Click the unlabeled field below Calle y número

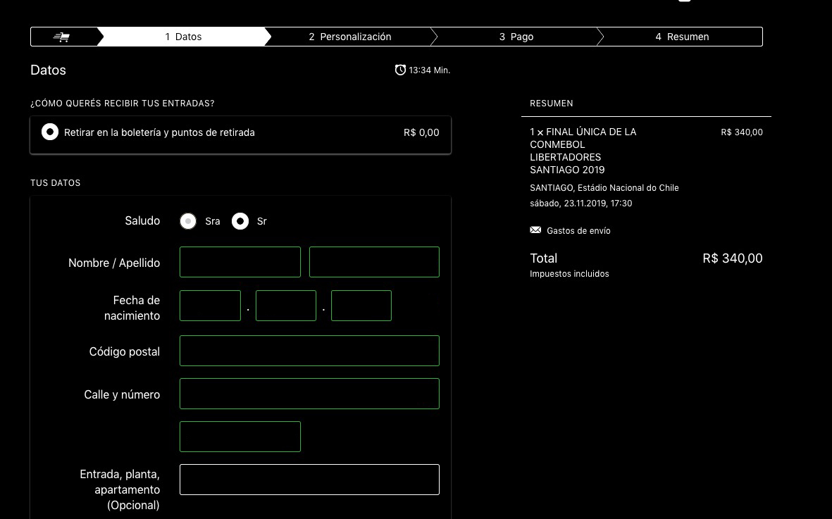click(x=240, y=437)
